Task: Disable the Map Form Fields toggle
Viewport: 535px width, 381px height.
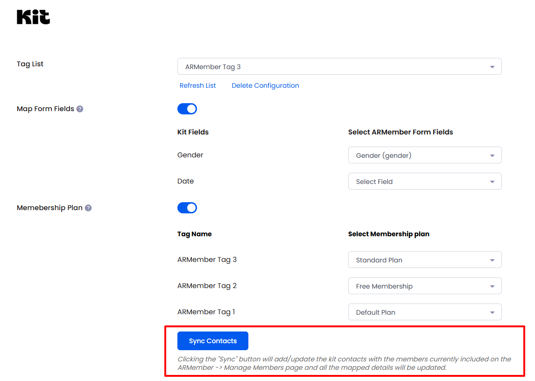Action: click(x=187, y=109)
